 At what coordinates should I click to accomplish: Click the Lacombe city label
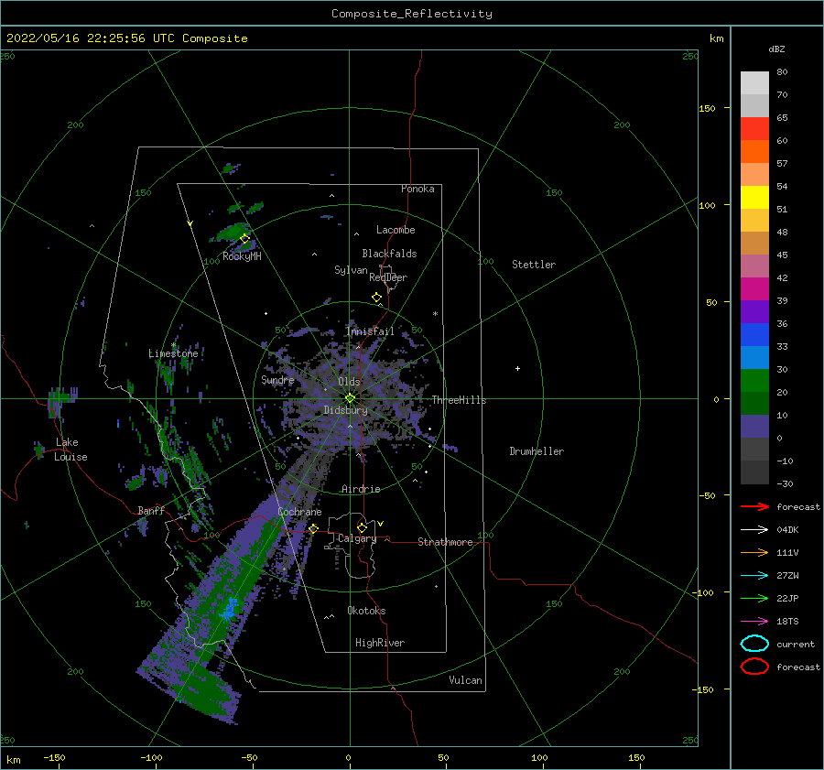[396, 230]
